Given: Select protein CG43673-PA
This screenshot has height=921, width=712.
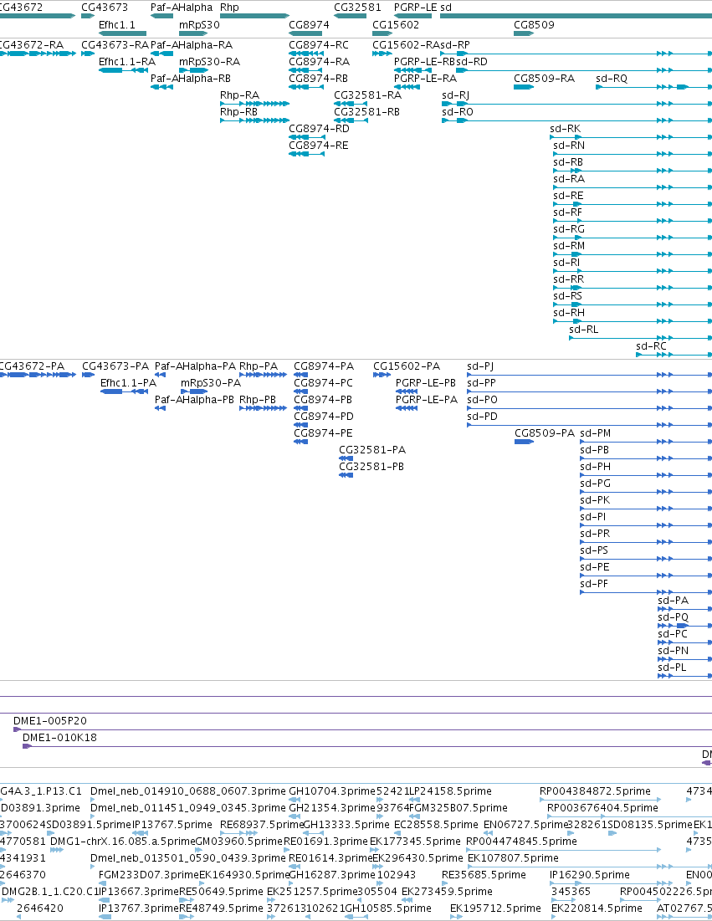Looking at the screenshot, I should click(x=115, y=366).
